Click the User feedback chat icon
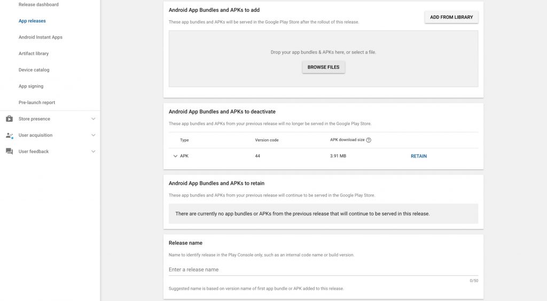Viewport: 547px width, 301px height. tap(10, 152)
